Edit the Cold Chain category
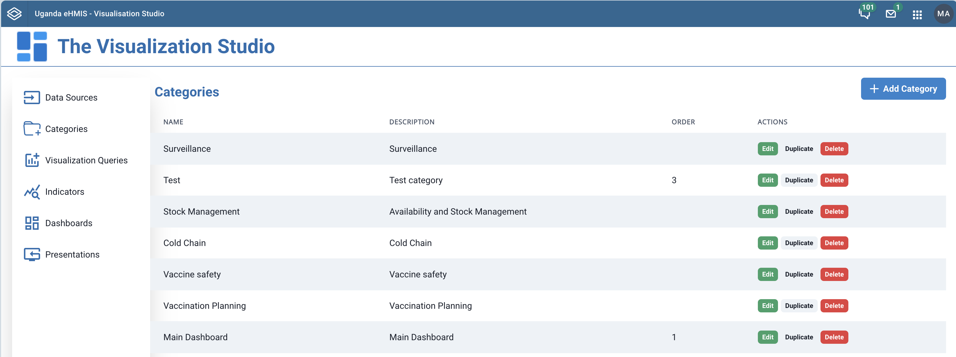This screenshot has width=956, height=357. point(768,243)
